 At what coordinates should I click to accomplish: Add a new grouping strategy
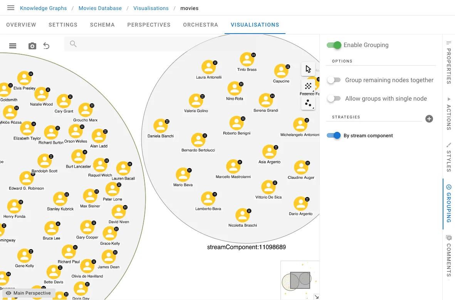click(x=429, y=119)
